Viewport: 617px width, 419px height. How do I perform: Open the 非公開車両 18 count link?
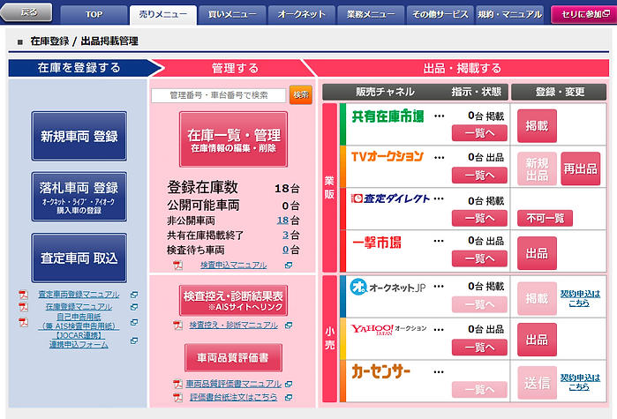point(283,221)
